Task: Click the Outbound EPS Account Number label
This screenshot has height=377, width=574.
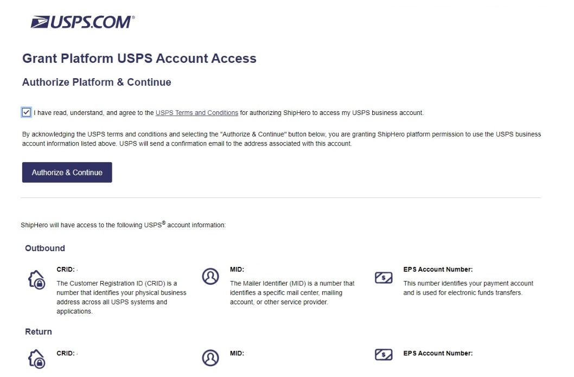Action: tap(438, 270)
